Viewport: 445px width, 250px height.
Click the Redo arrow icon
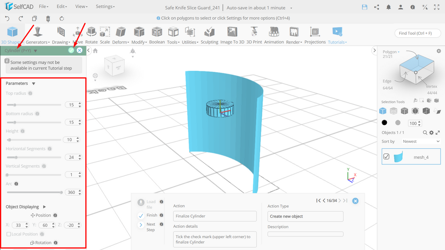21,18
